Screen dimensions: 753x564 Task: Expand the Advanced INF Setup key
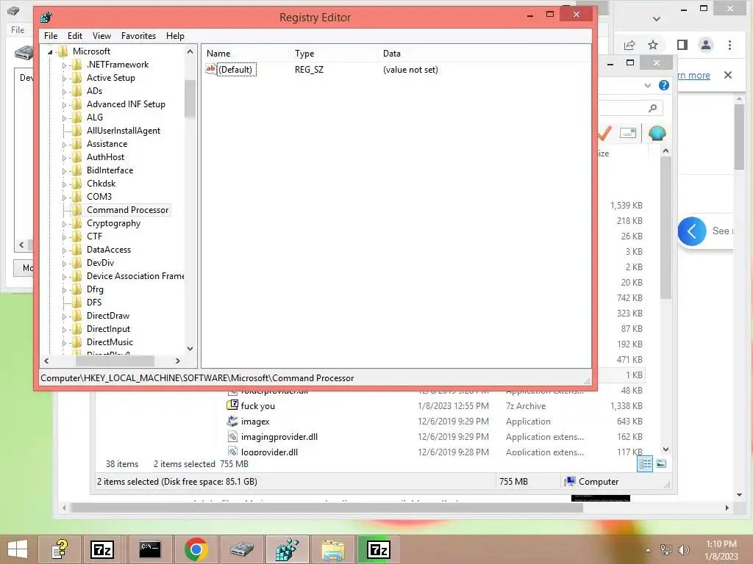coord(64,104)
